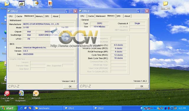Select the orange archive file icon on desktop
Image resolution: width=189 pixels, height=111 pixels.
(x=50, y=3)
